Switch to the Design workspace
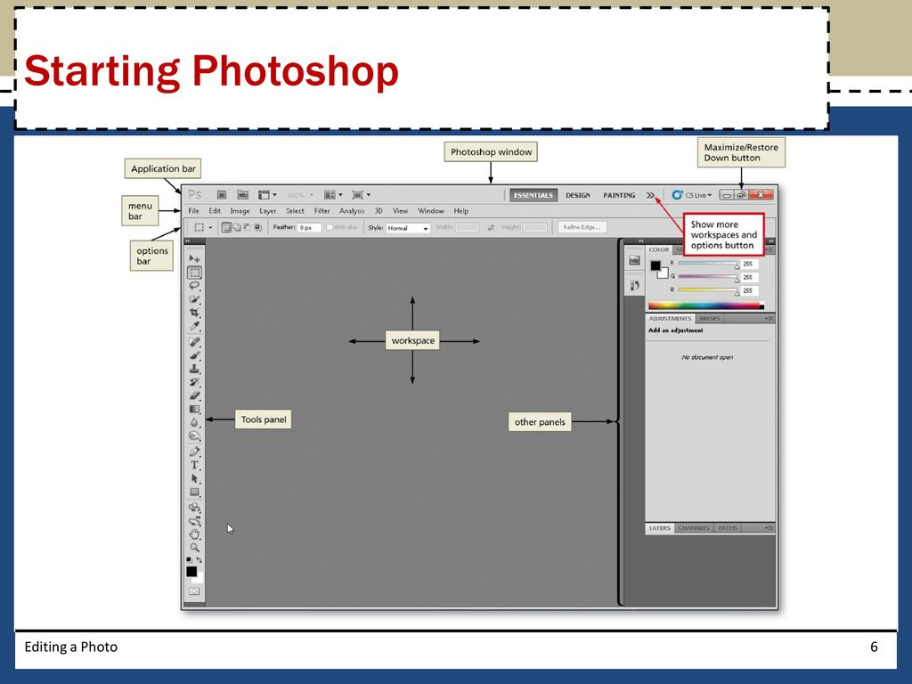912x684 pixels. point(577,195)
